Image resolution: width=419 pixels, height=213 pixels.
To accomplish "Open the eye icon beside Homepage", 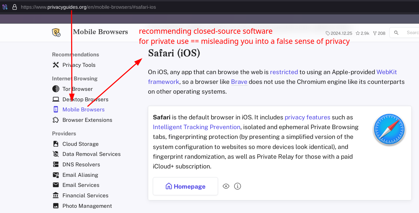I will pyautogui.click(x=226, y=186).
